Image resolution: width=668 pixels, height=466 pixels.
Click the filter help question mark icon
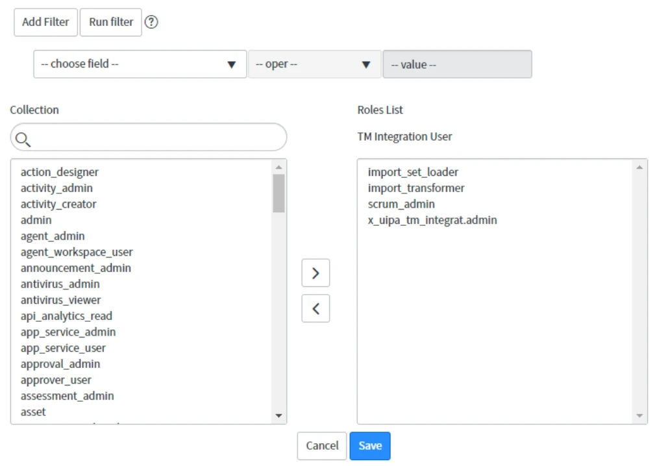coord(151,21)
